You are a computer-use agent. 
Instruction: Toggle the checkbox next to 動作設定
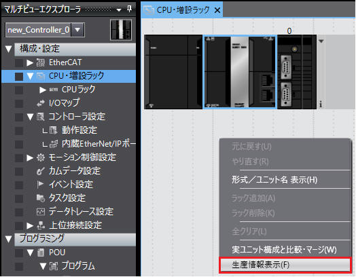[x=19, y=131]
